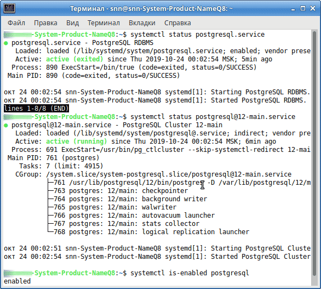Click the 'active (running)' status text
The width and height of the screenshot is (321, 289).
point(76,141)
